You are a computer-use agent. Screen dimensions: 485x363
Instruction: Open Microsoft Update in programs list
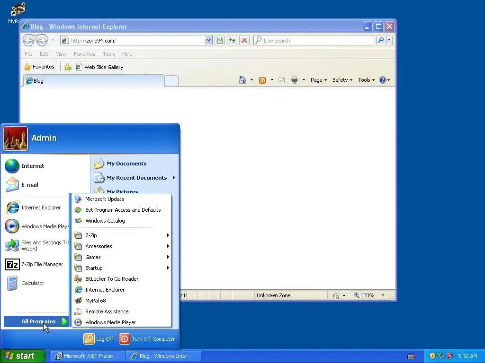click(x=121, y=199)
